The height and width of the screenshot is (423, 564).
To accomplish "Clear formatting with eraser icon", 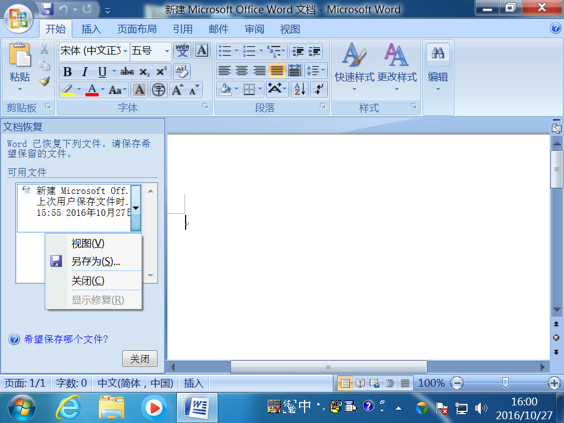I will pos(182,72).
